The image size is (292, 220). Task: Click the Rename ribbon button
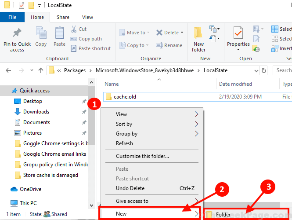coord(169,45)
